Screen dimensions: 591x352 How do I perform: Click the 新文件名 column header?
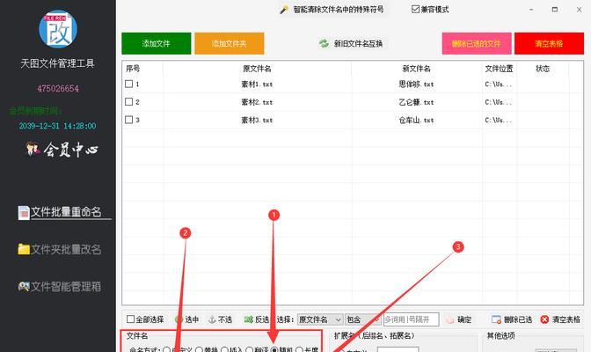pyautogui.click(x=416, y=69)
